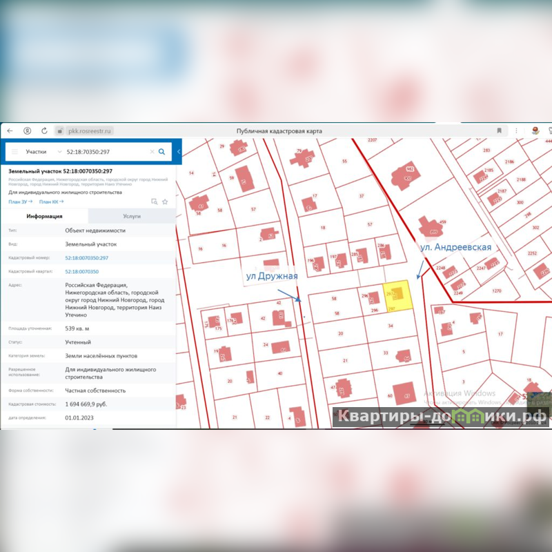Add the parcel to favorites star

(x=165, y=201)
